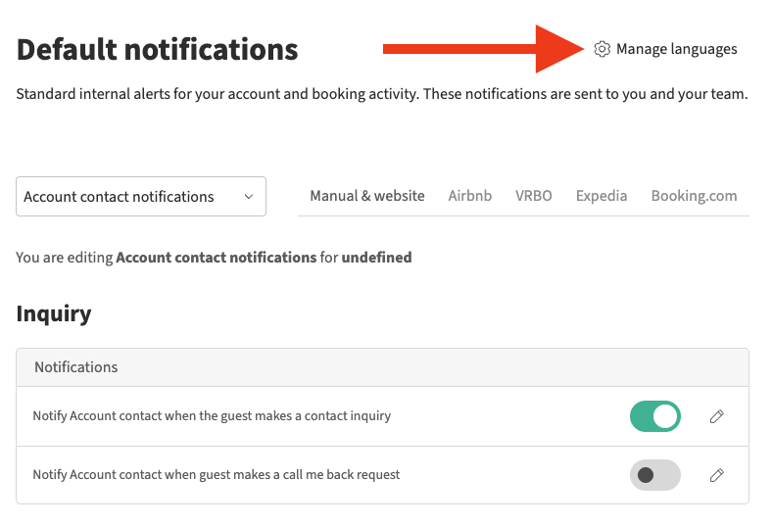Click the pencil for the call me back request
This screenshot has width=772, height=525.
pyautogui.click(x=717, y=475)
